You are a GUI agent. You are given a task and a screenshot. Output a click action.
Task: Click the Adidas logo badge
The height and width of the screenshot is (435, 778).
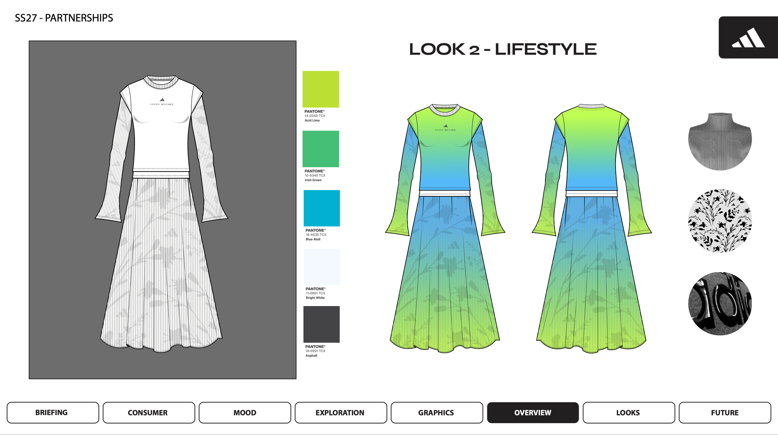click(748, 37)
